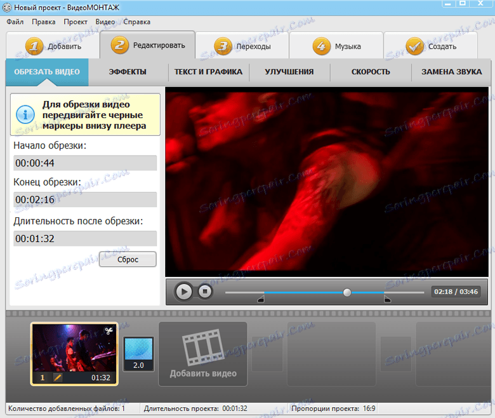The image size is (495, 418).
Task: Select the ЭФФЕКТЫ sub-tab
Action: tap(128, 72)
